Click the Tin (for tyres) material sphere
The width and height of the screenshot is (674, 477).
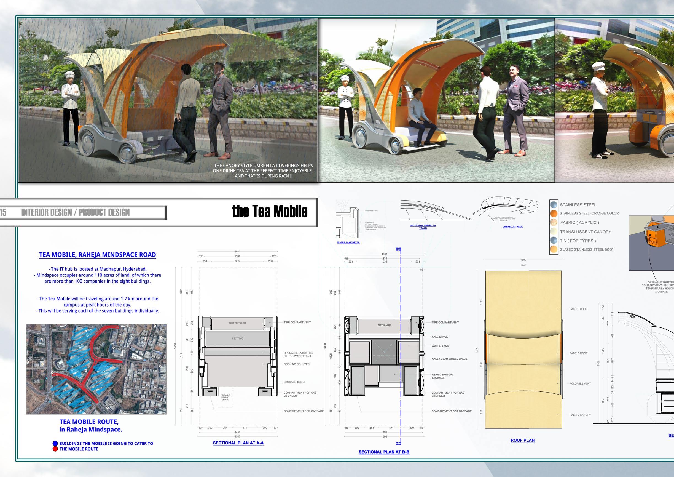[x=554, y=241]
